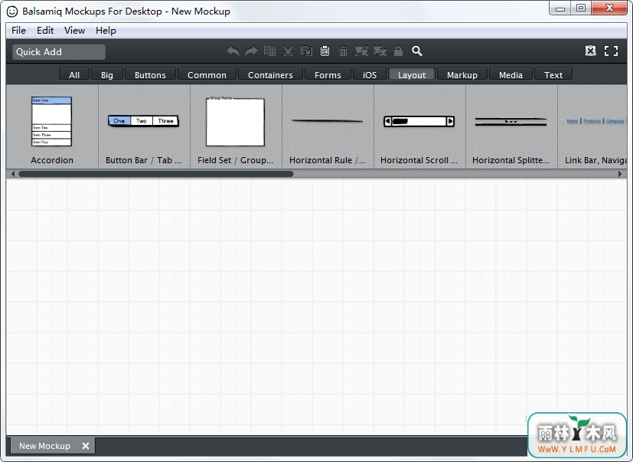Click the library scroll left arrow

13,174
